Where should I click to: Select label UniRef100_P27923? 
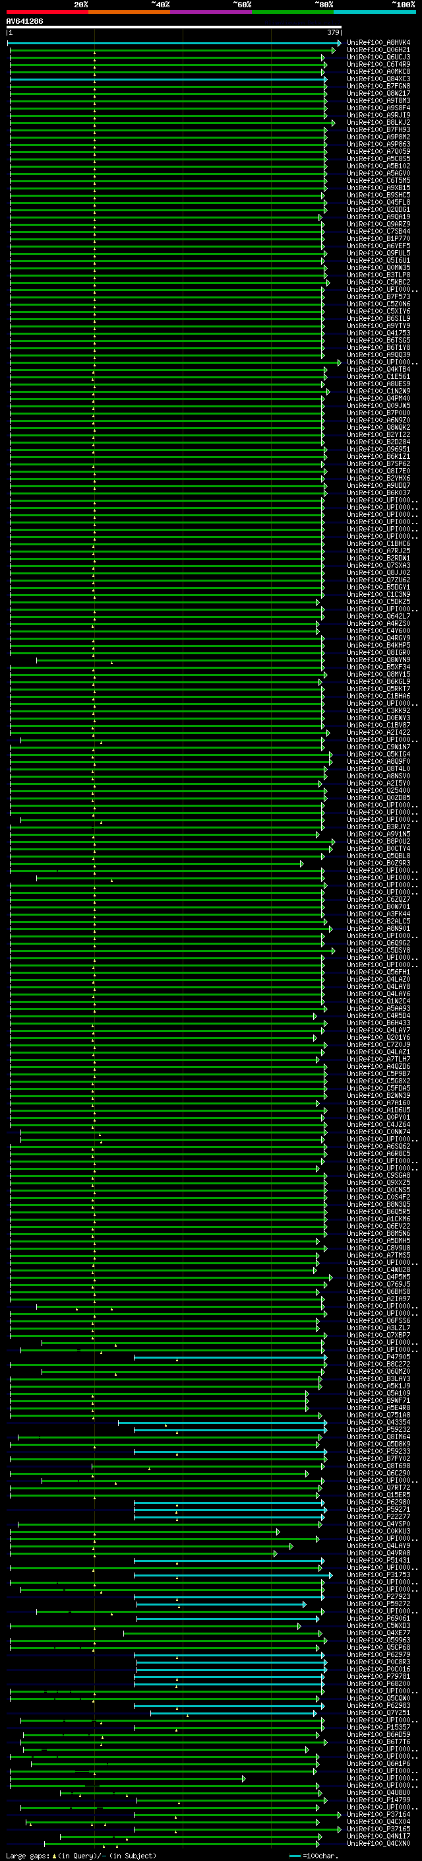[378, 1596]
